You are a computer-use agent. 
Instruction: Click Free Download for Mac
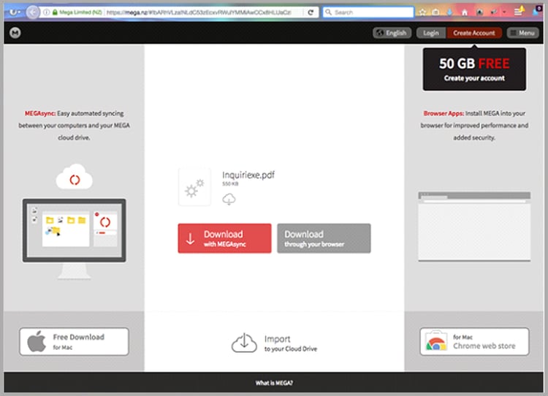click(74, 341)
